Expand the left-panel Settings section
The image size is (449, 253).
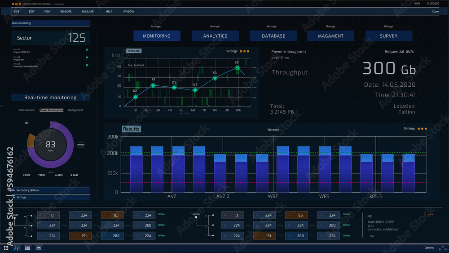click(x=51, y=197)
